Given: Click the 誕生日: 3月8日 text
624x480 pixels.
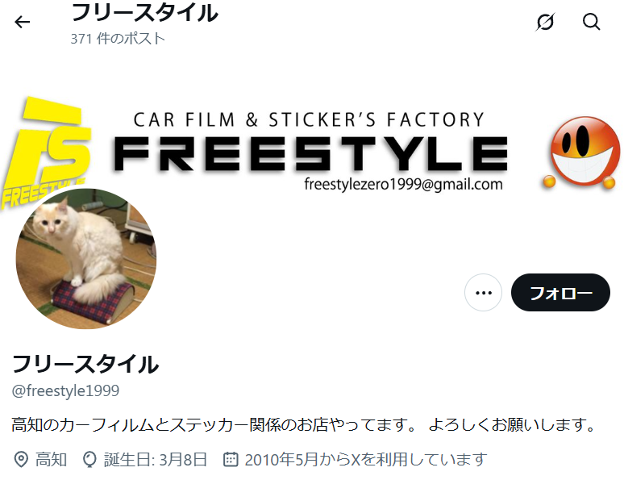Looking at the screenshot, I should pos(156,459).
